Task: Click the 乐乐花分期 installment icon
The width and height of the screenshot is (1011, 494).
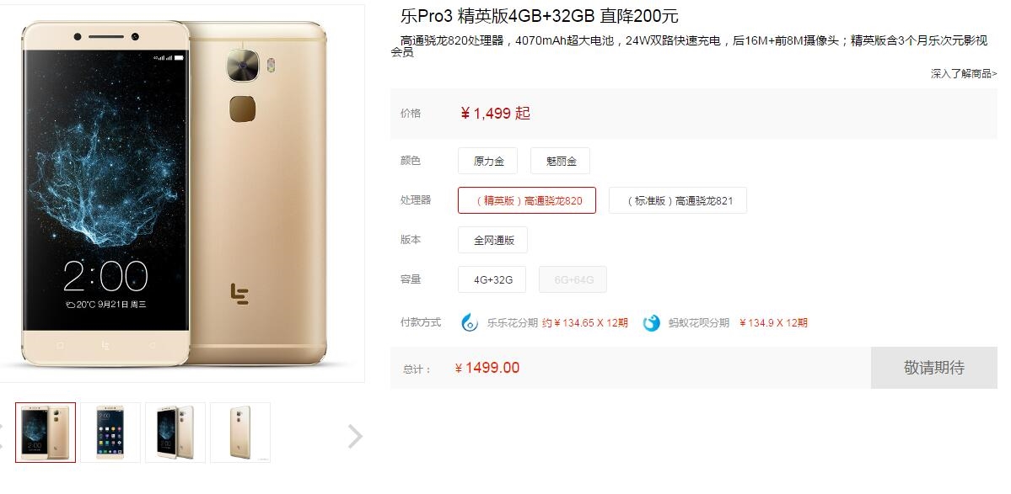Action: point(470,322)
